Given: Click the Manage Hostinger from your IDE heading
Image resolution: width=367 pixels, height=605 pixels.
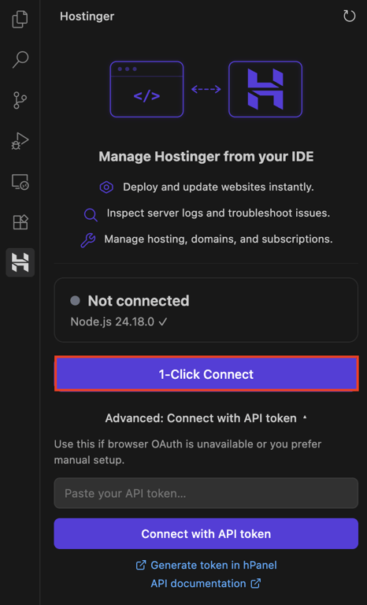Looking at the screenshot, I should 206,157.
